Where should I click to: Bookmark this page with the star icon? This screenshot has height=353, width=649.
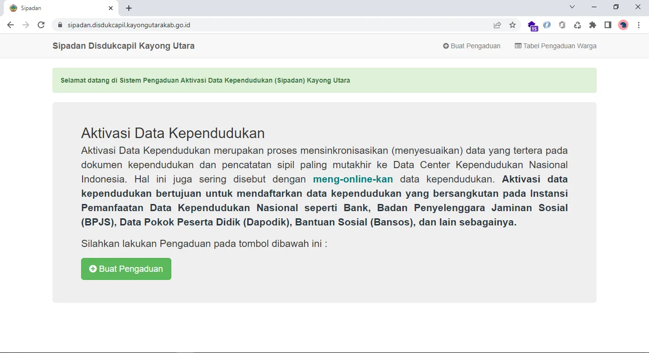pyautogui.click(x=513, y=25)
